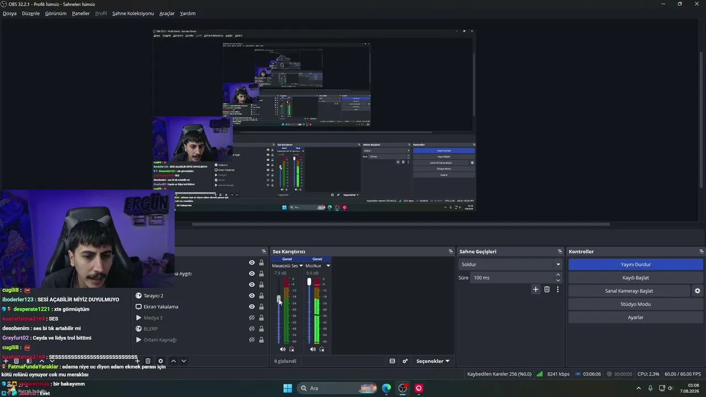Mute the Masaüstü Ses audio channel
The image size is (706, 397).
(283, 349)
